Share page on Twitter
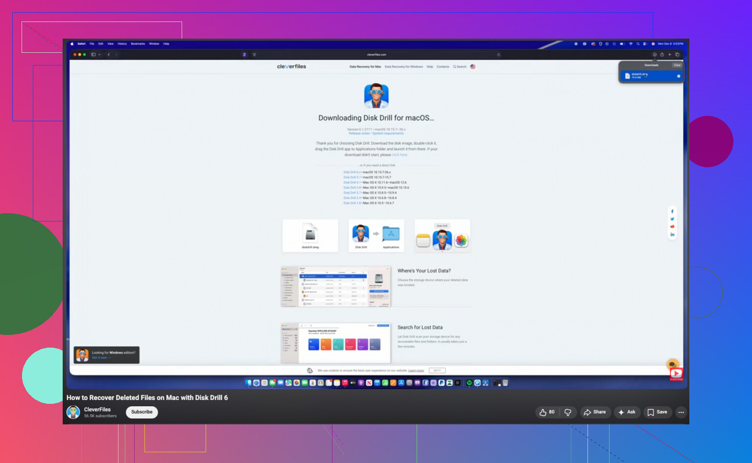The image size is (752, 463). (672, 219)
